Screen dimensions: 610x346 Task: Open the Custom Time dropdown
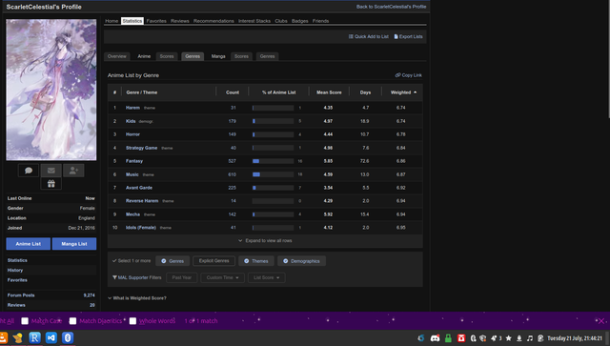tap(222, 278)
